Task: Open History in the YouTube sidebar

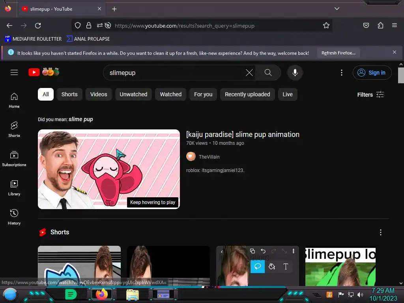Action: (14, 217)
